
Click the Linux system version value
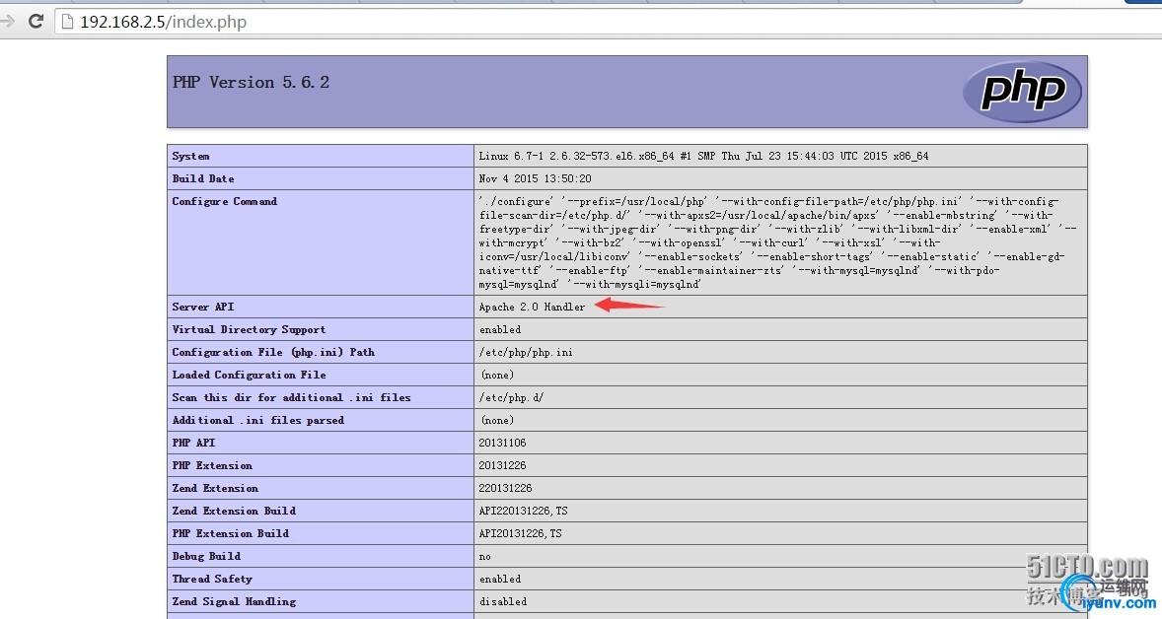(x=703, y=157)
